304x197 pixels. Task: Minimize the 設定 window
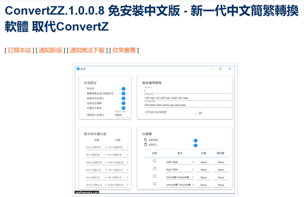pyautogui.click(x=211, y=69)
